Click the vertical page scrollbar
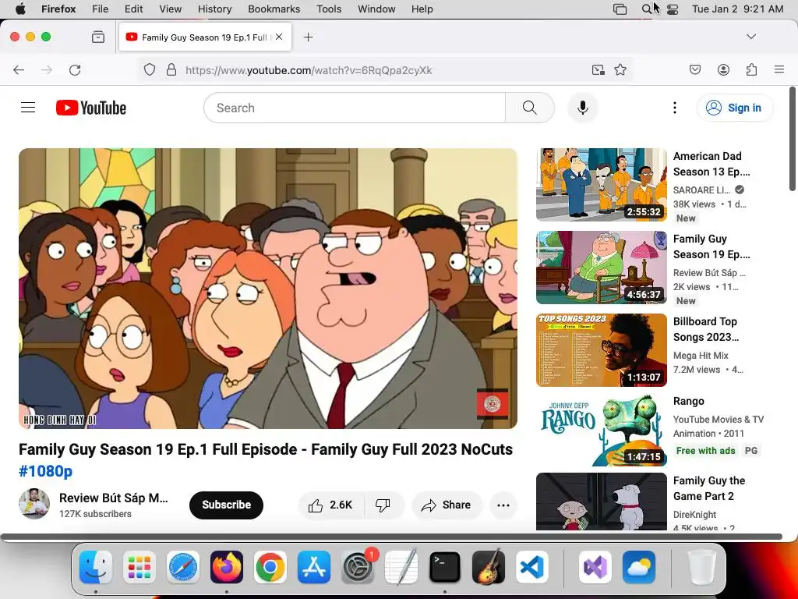 [792, 139]
